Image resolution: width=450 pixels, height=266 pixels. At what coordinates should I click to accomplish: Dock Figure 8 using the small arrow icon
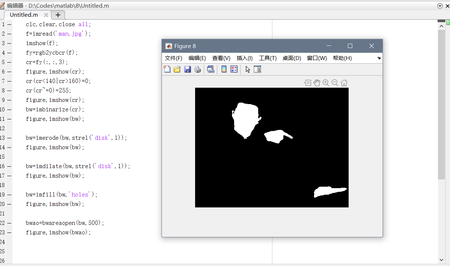[x=379, y=58]
